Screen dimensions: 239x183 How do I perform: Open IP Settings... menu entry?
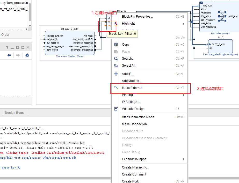149,102
